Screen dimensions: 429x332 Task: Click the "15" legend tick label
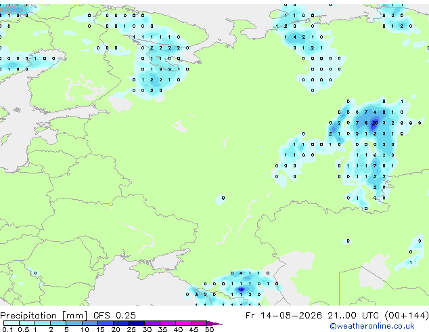pos(100,329)
